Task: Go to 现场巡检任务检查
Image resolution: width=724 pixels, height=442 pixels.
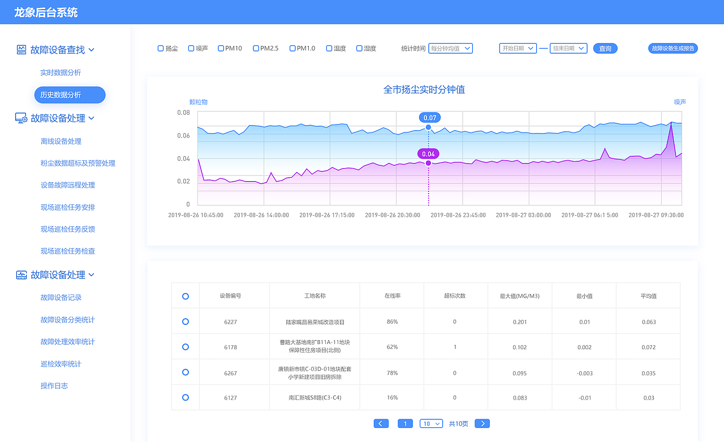Action: coord(68,251)
